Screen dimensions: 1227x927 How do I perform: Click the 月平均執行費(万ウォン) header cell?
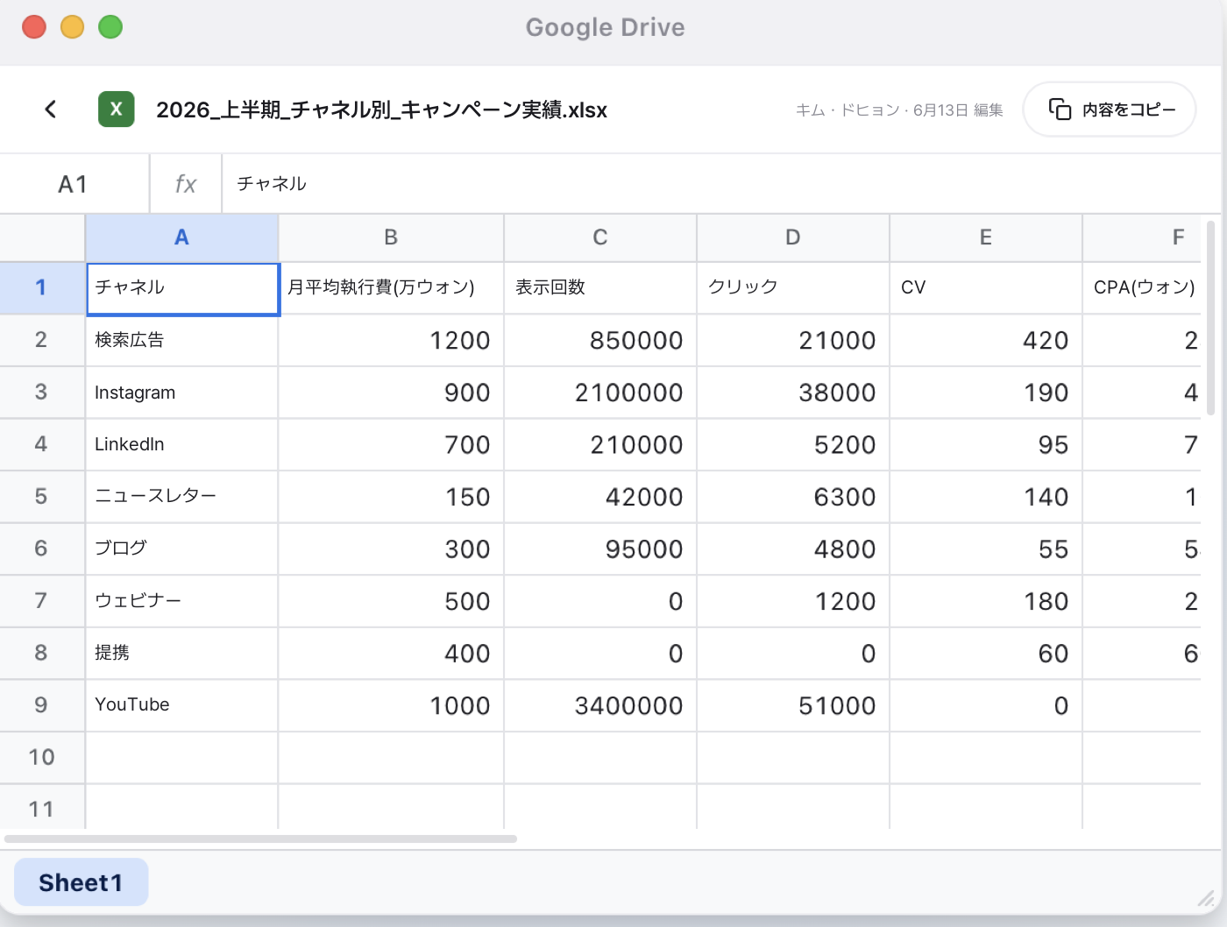391,287
